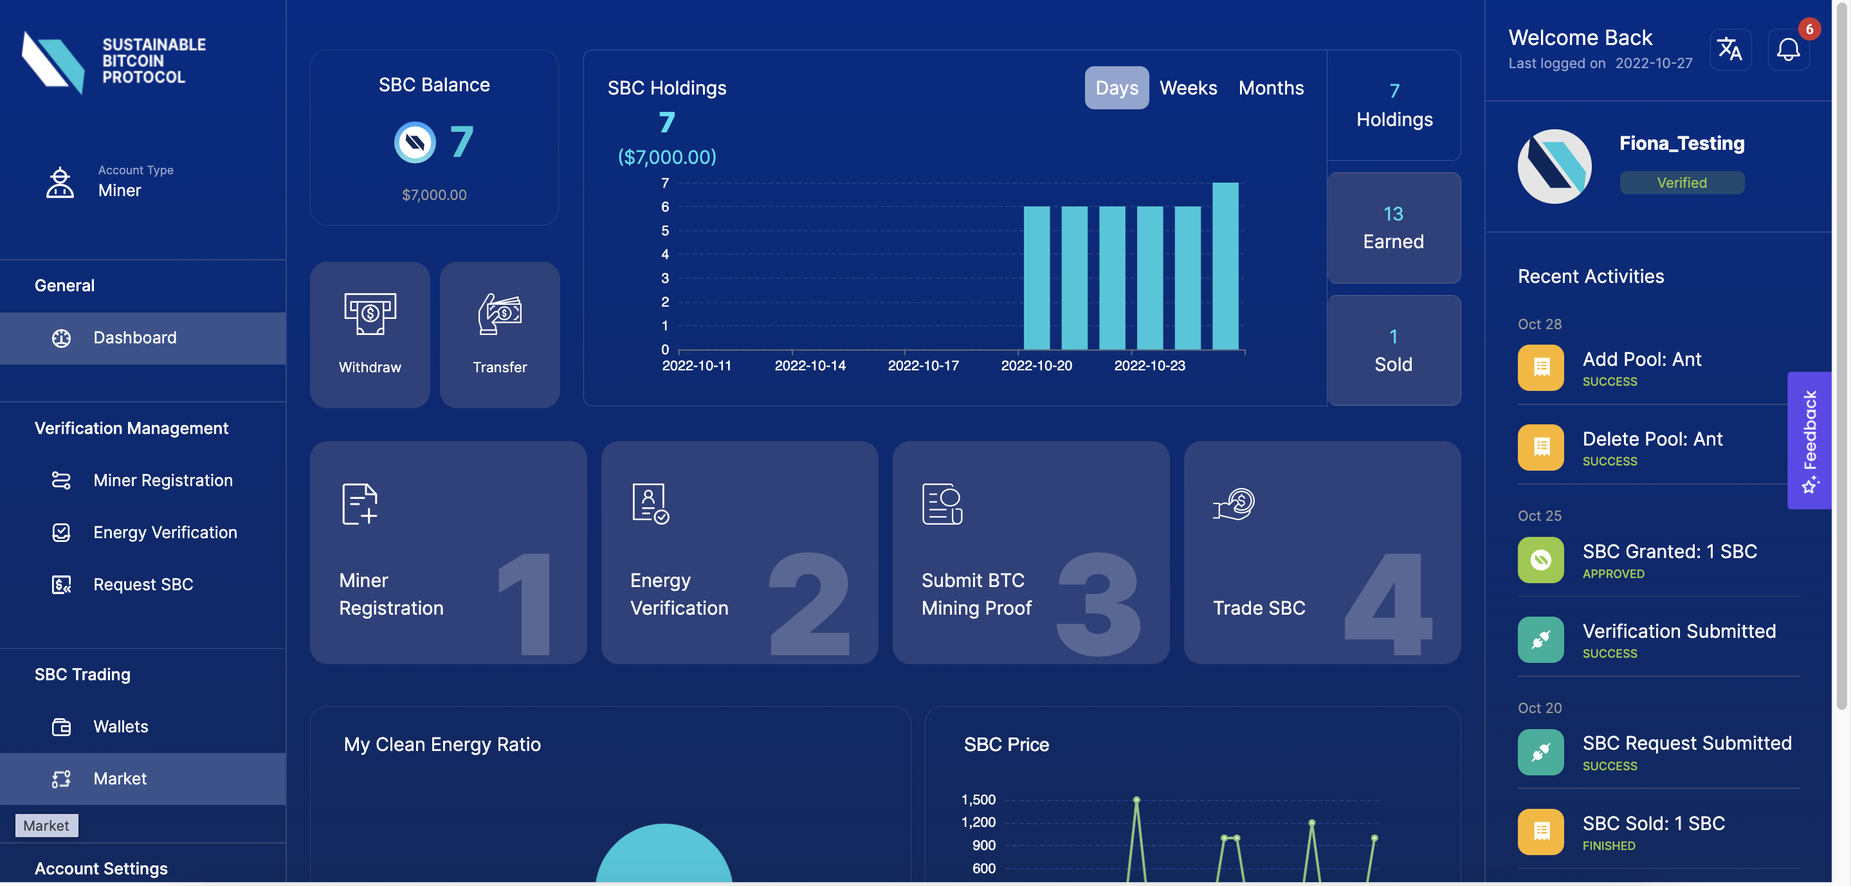
Task: Select the 7 Holdings stat card
Action: click(1393, 105)
